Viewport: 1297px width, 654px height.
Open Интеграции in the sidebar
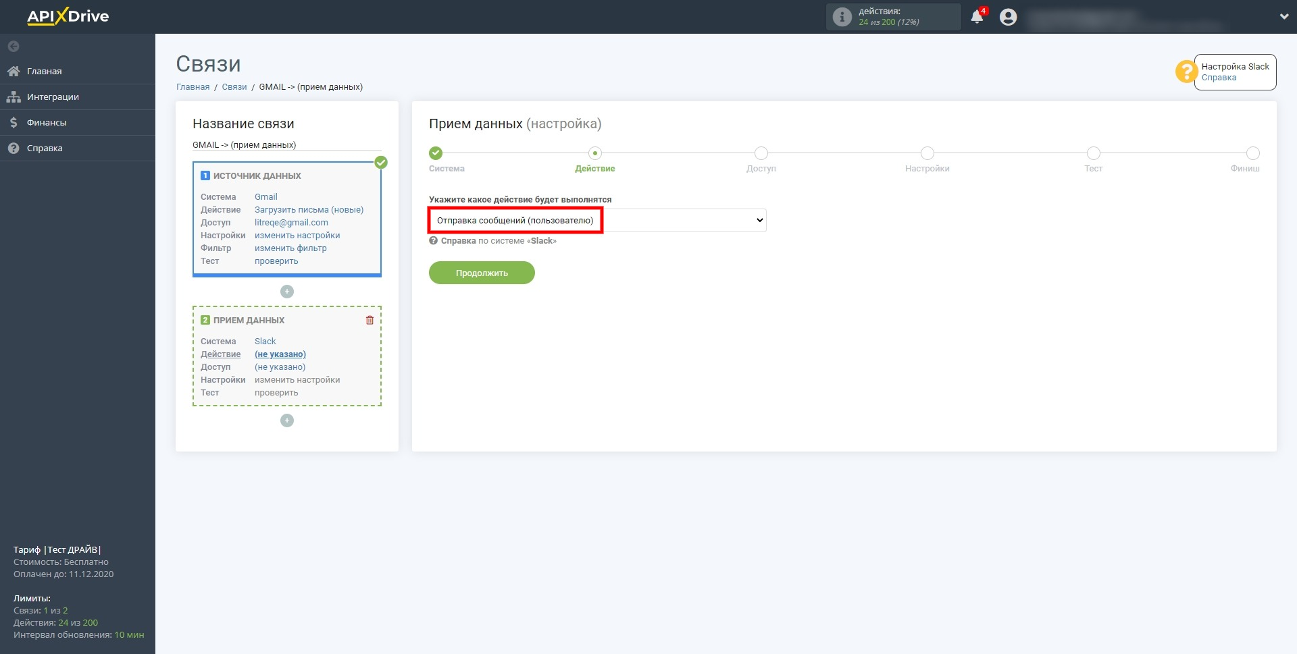pyautogui.click(x=78, y=97)
